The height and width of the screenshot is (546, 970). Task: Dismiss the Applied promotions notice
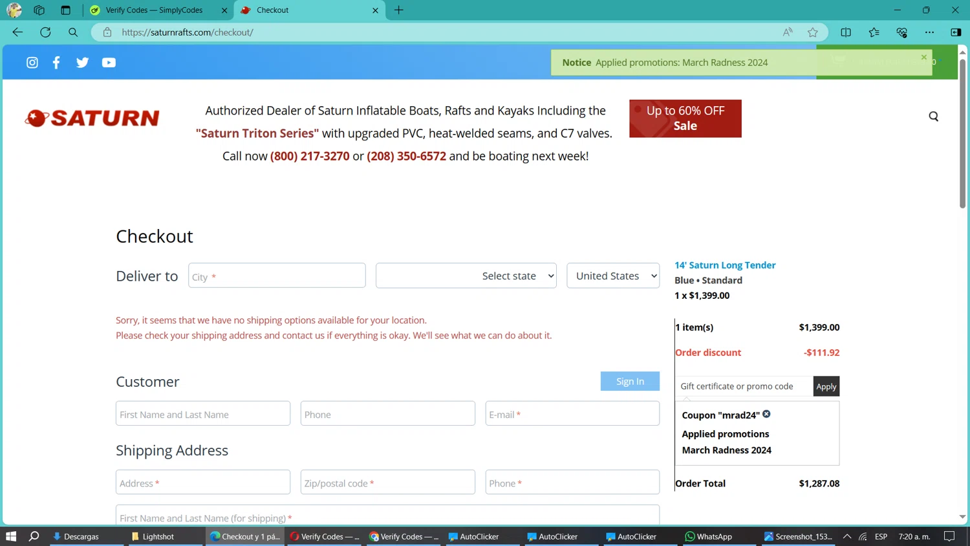923,58
